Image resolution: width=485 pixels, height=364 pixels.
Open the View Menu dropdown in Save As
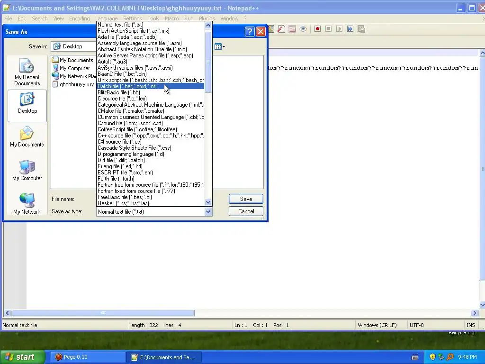(220, 47)
